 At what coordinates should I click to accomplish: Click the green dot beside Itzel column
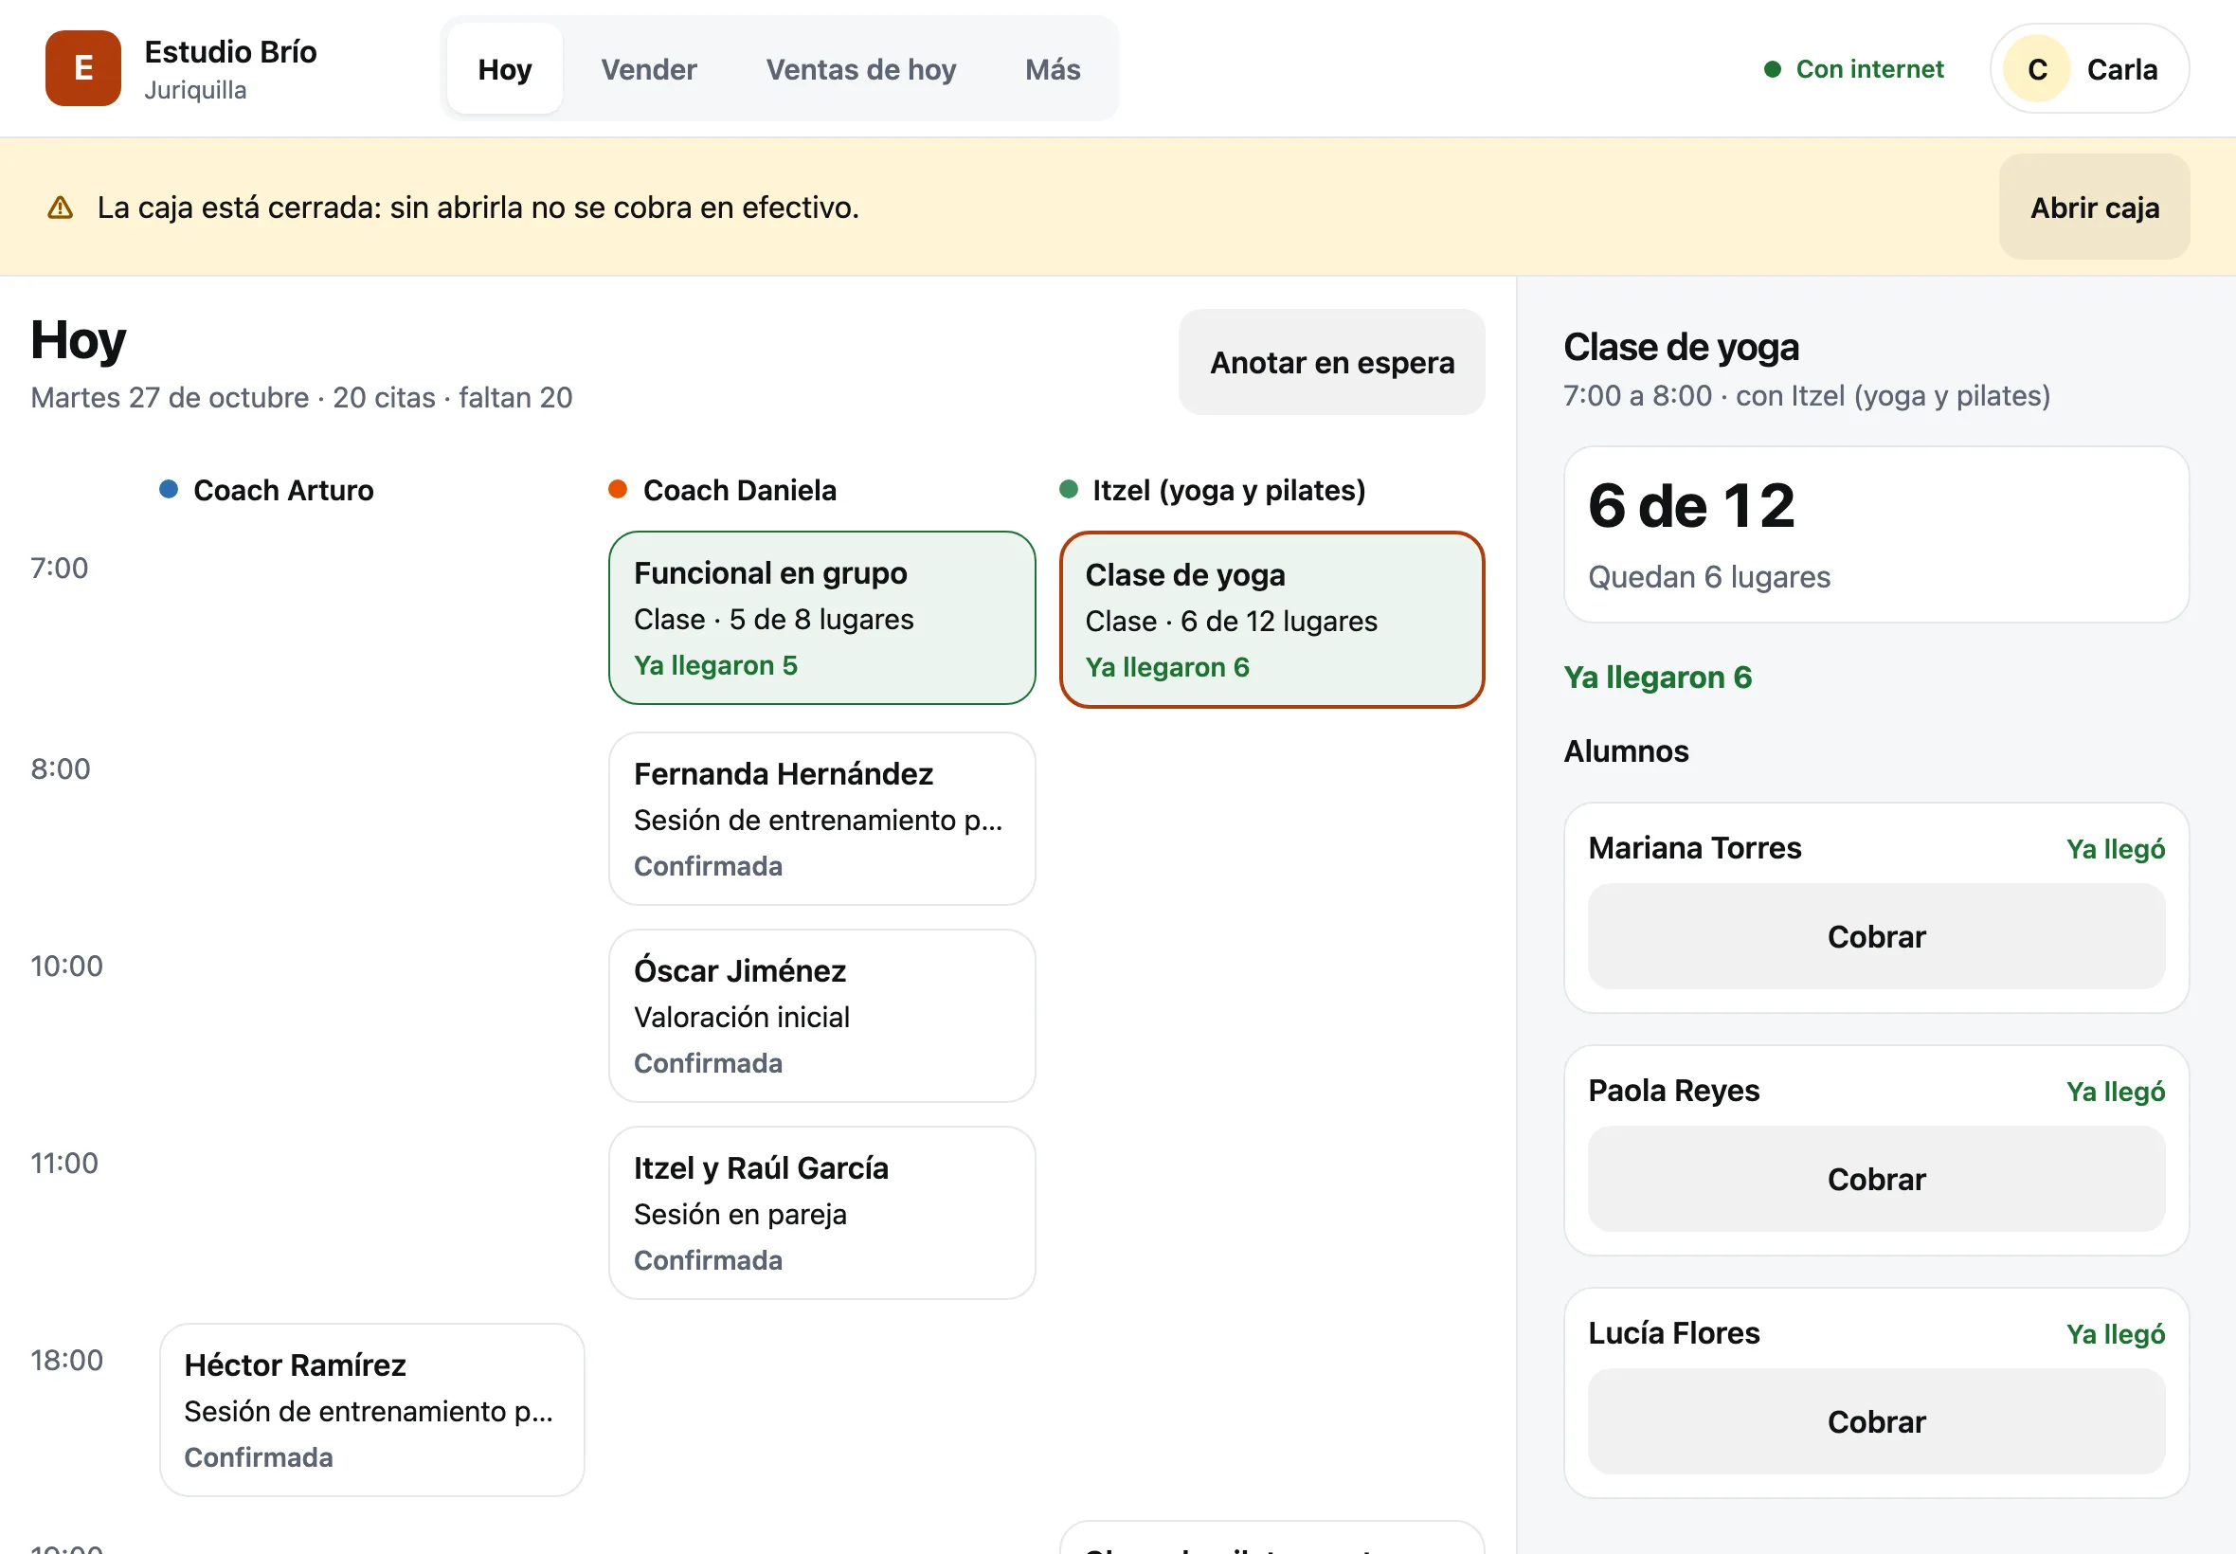click(x=1068, y=489)
